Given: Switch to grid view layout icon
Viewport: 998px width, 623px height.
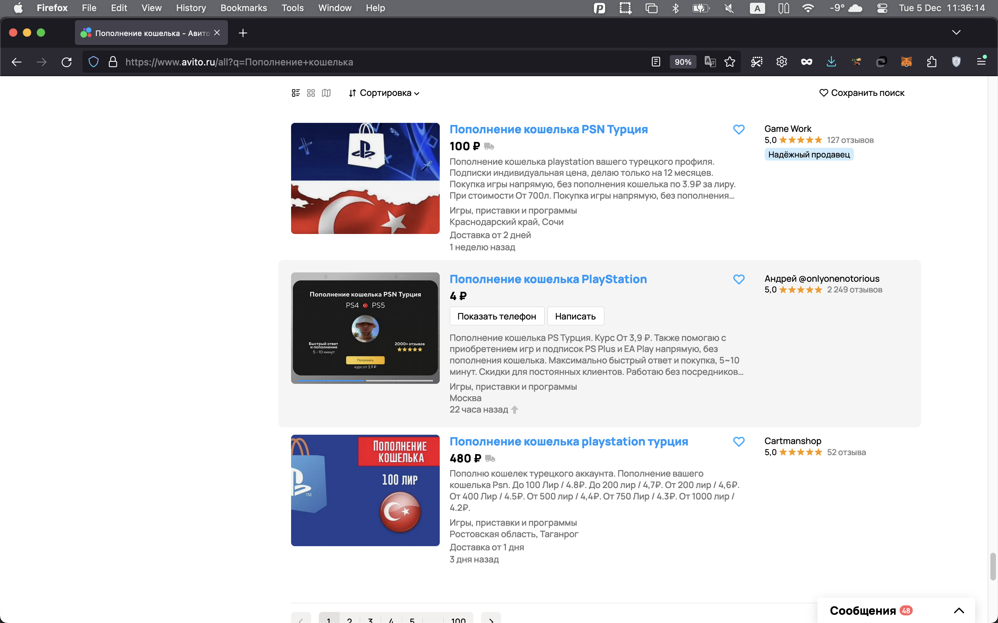Looking at the screenshot, I should [311, 93].
